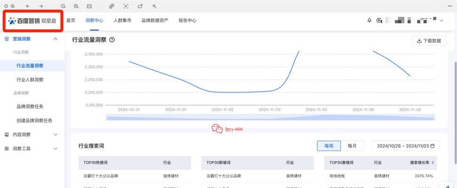Zoom out using the minus magnifier icon
Image resolution: width=457 pixels, height=188 pixels.
coord(63,6)
